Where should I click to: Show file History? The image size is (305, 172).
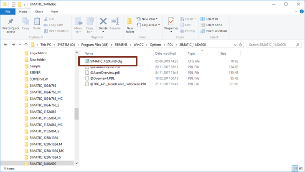click(x=188, y=31)
